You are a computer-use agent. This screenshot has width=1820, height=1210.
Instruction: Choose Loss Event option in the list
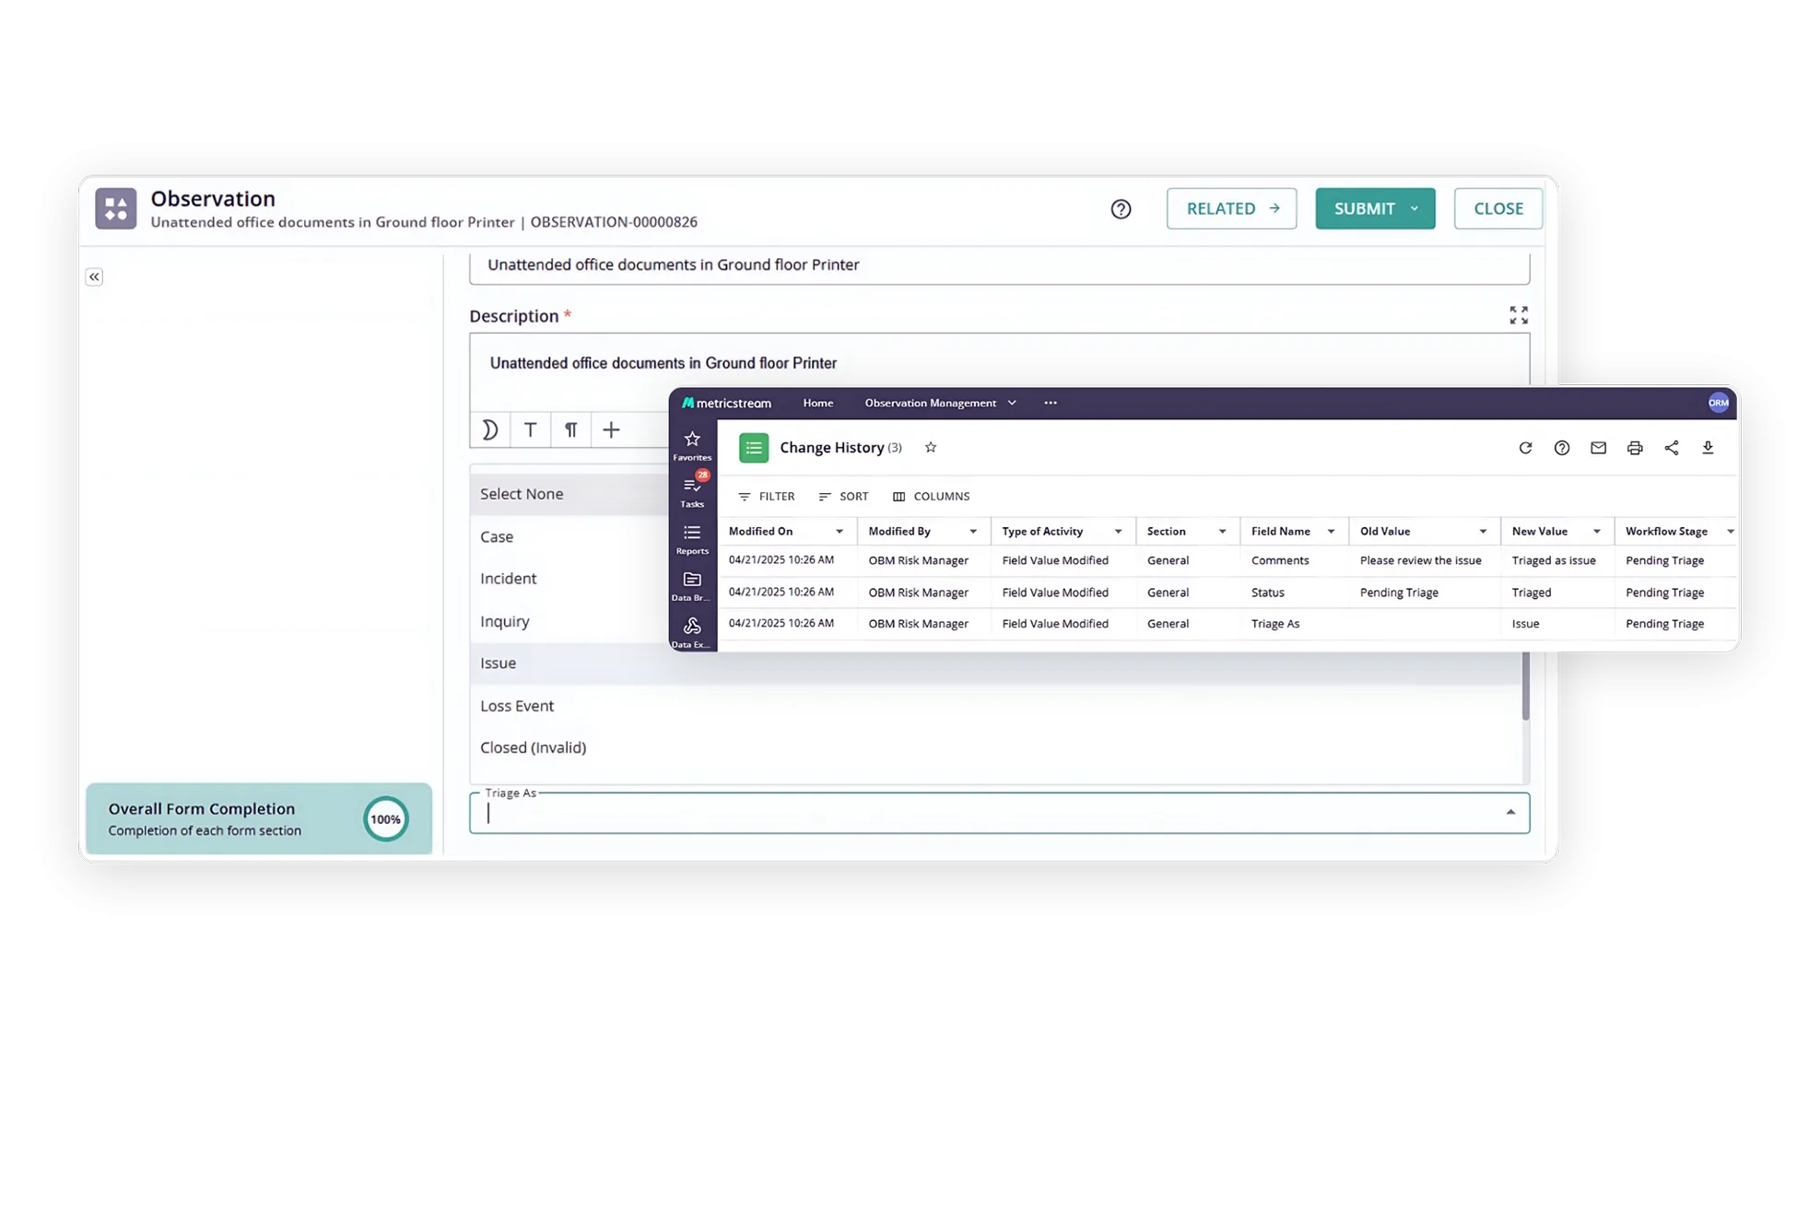pos(517,706)
